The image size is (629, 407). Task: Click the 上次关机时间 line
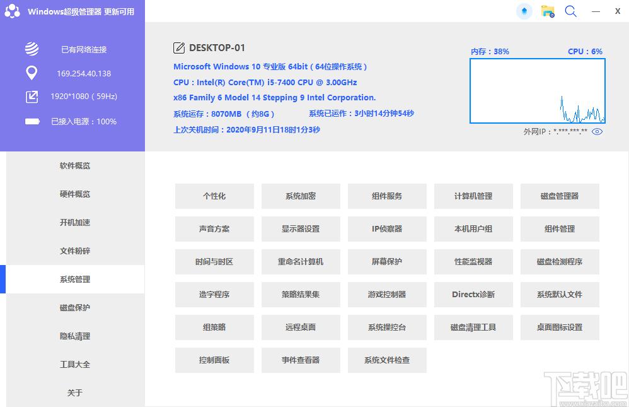coord(246,130)
